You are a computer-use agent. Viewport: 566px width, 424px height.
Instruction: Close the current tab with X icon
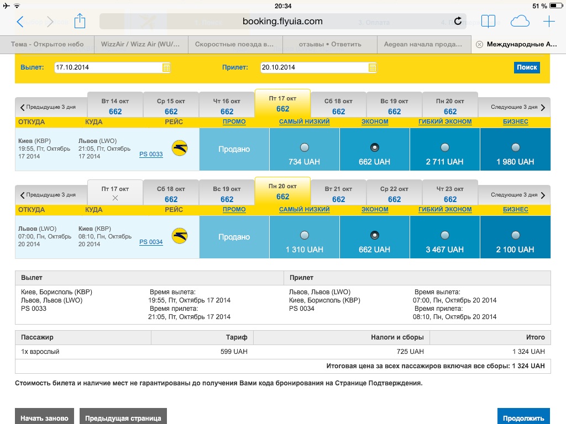pos(479,44)
